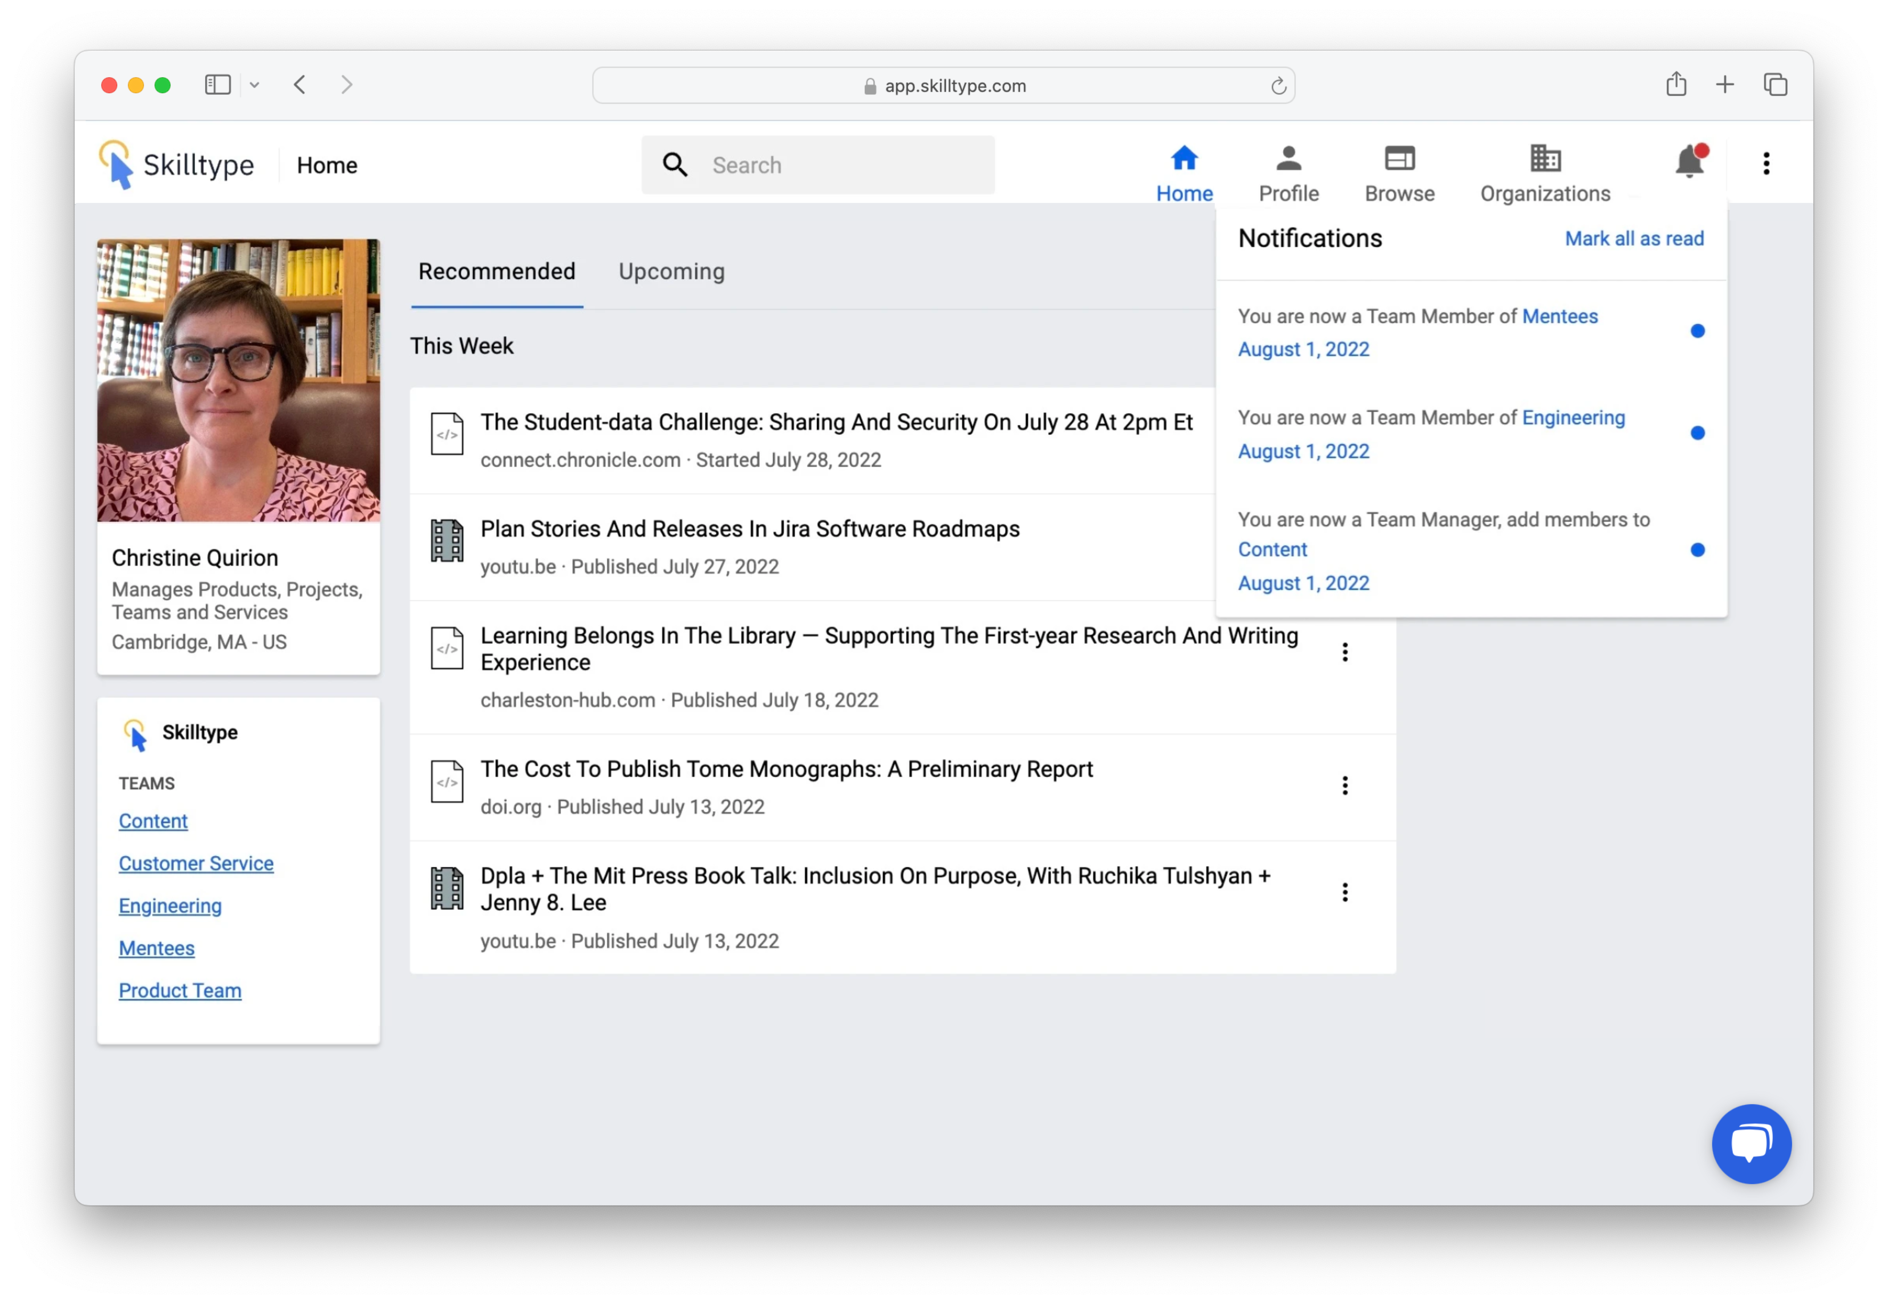
Task: Switch to the Upcoming tab
Action: click(x=671, y=271)
